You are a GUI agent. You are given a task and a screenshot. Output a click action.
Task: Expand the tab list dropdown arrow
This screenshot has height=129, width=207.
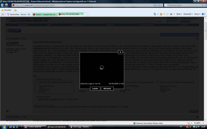(x=5, y=14)
